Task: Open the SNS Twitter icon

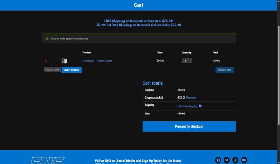Action: [227, 160]
